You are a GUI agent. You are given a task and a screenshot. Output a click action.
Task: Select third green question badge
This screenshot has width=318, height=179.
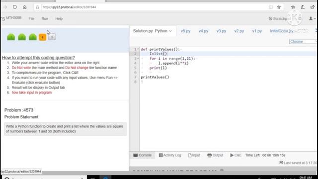click(x=33, y=37)
